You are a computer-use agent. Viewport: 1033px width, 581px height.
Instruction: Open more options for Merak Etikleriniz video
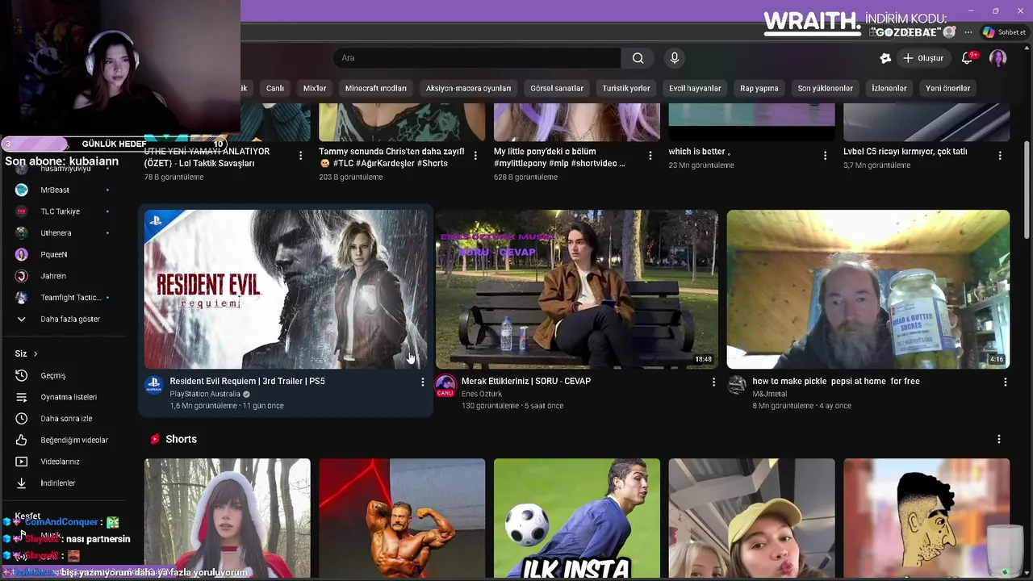pyautogui.click(x=713, y=382)
